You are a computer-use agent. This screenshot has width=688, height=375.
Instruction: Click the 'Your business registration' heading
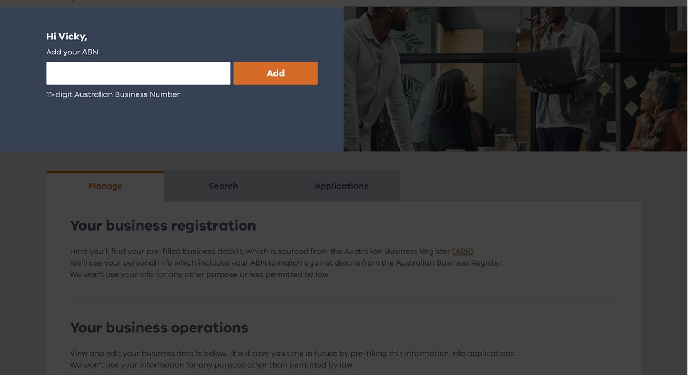(163, 226)
